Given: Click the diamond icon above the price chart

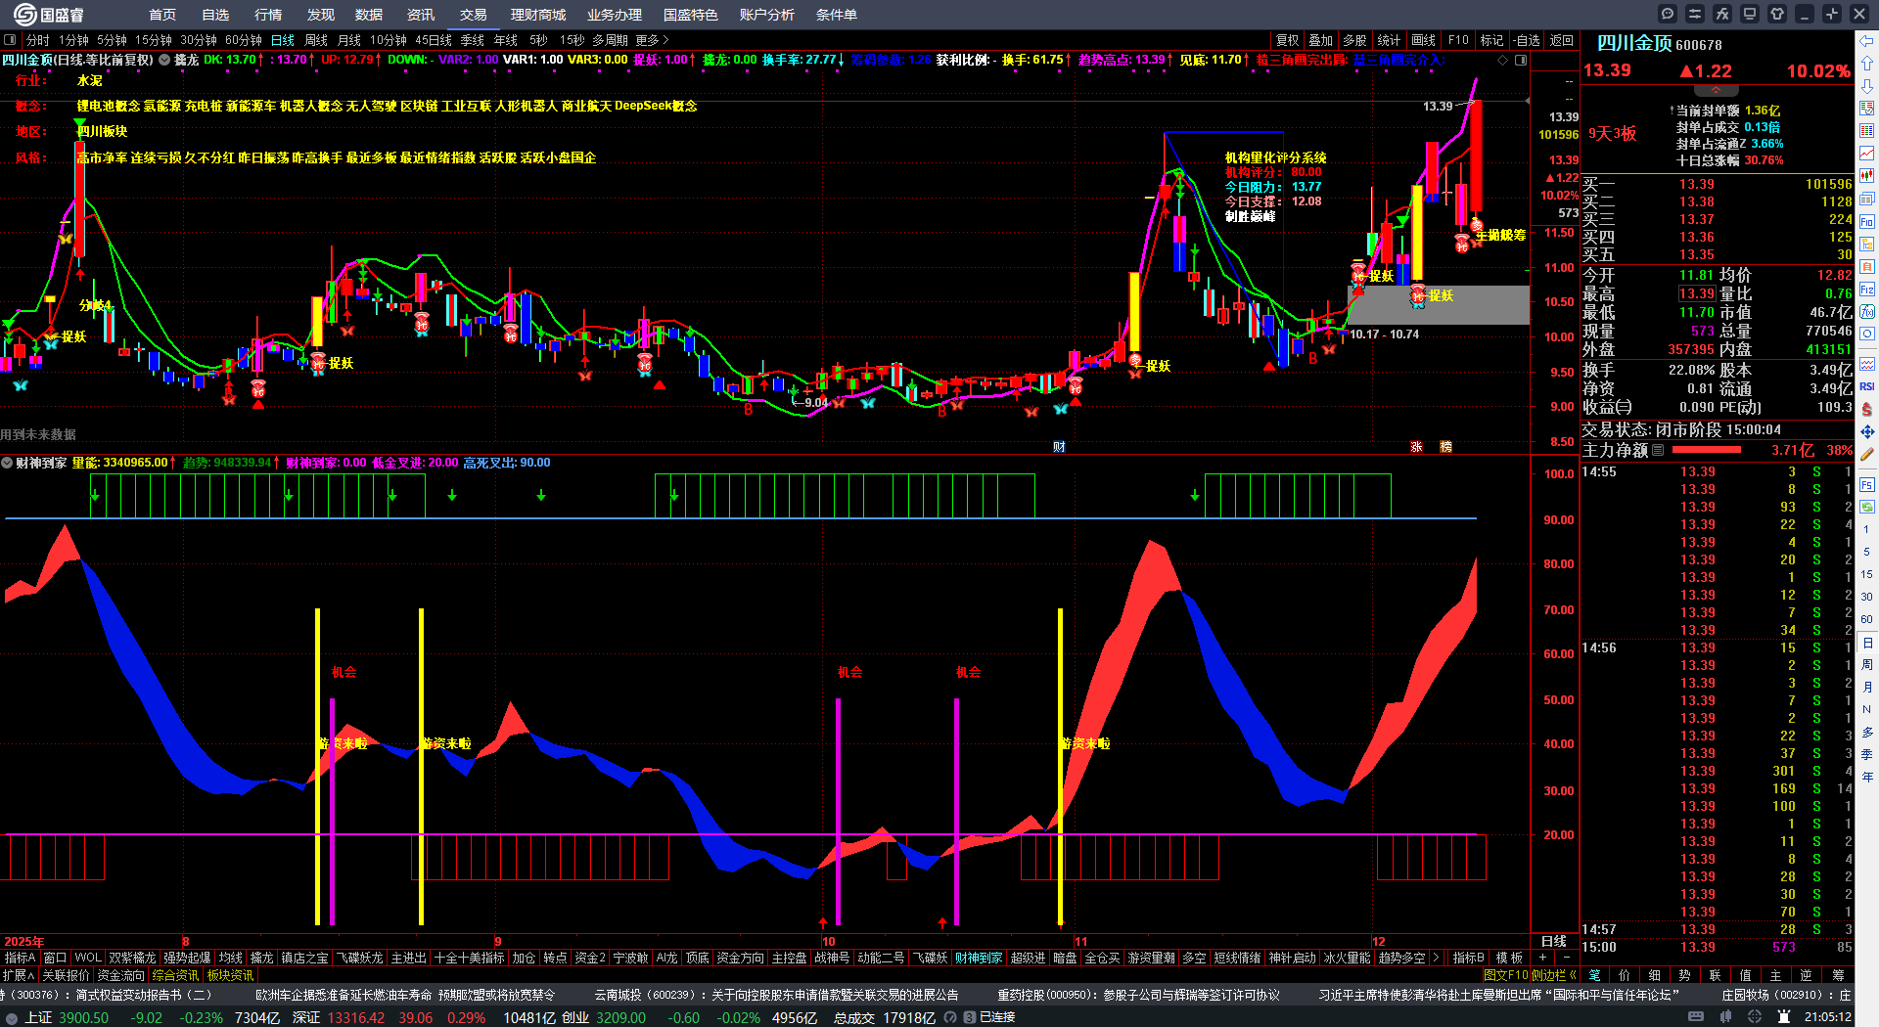Looking at the screenshot, I should (1502, 60).
